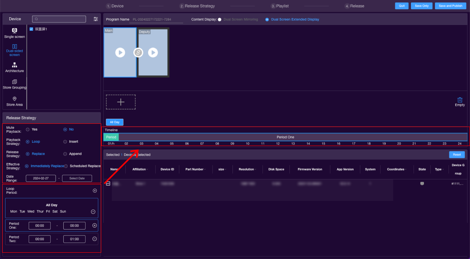The width and height of the screenshot is (470, 259).
Task: Open the start date 2024-02-27 picker
Action: 41,178
